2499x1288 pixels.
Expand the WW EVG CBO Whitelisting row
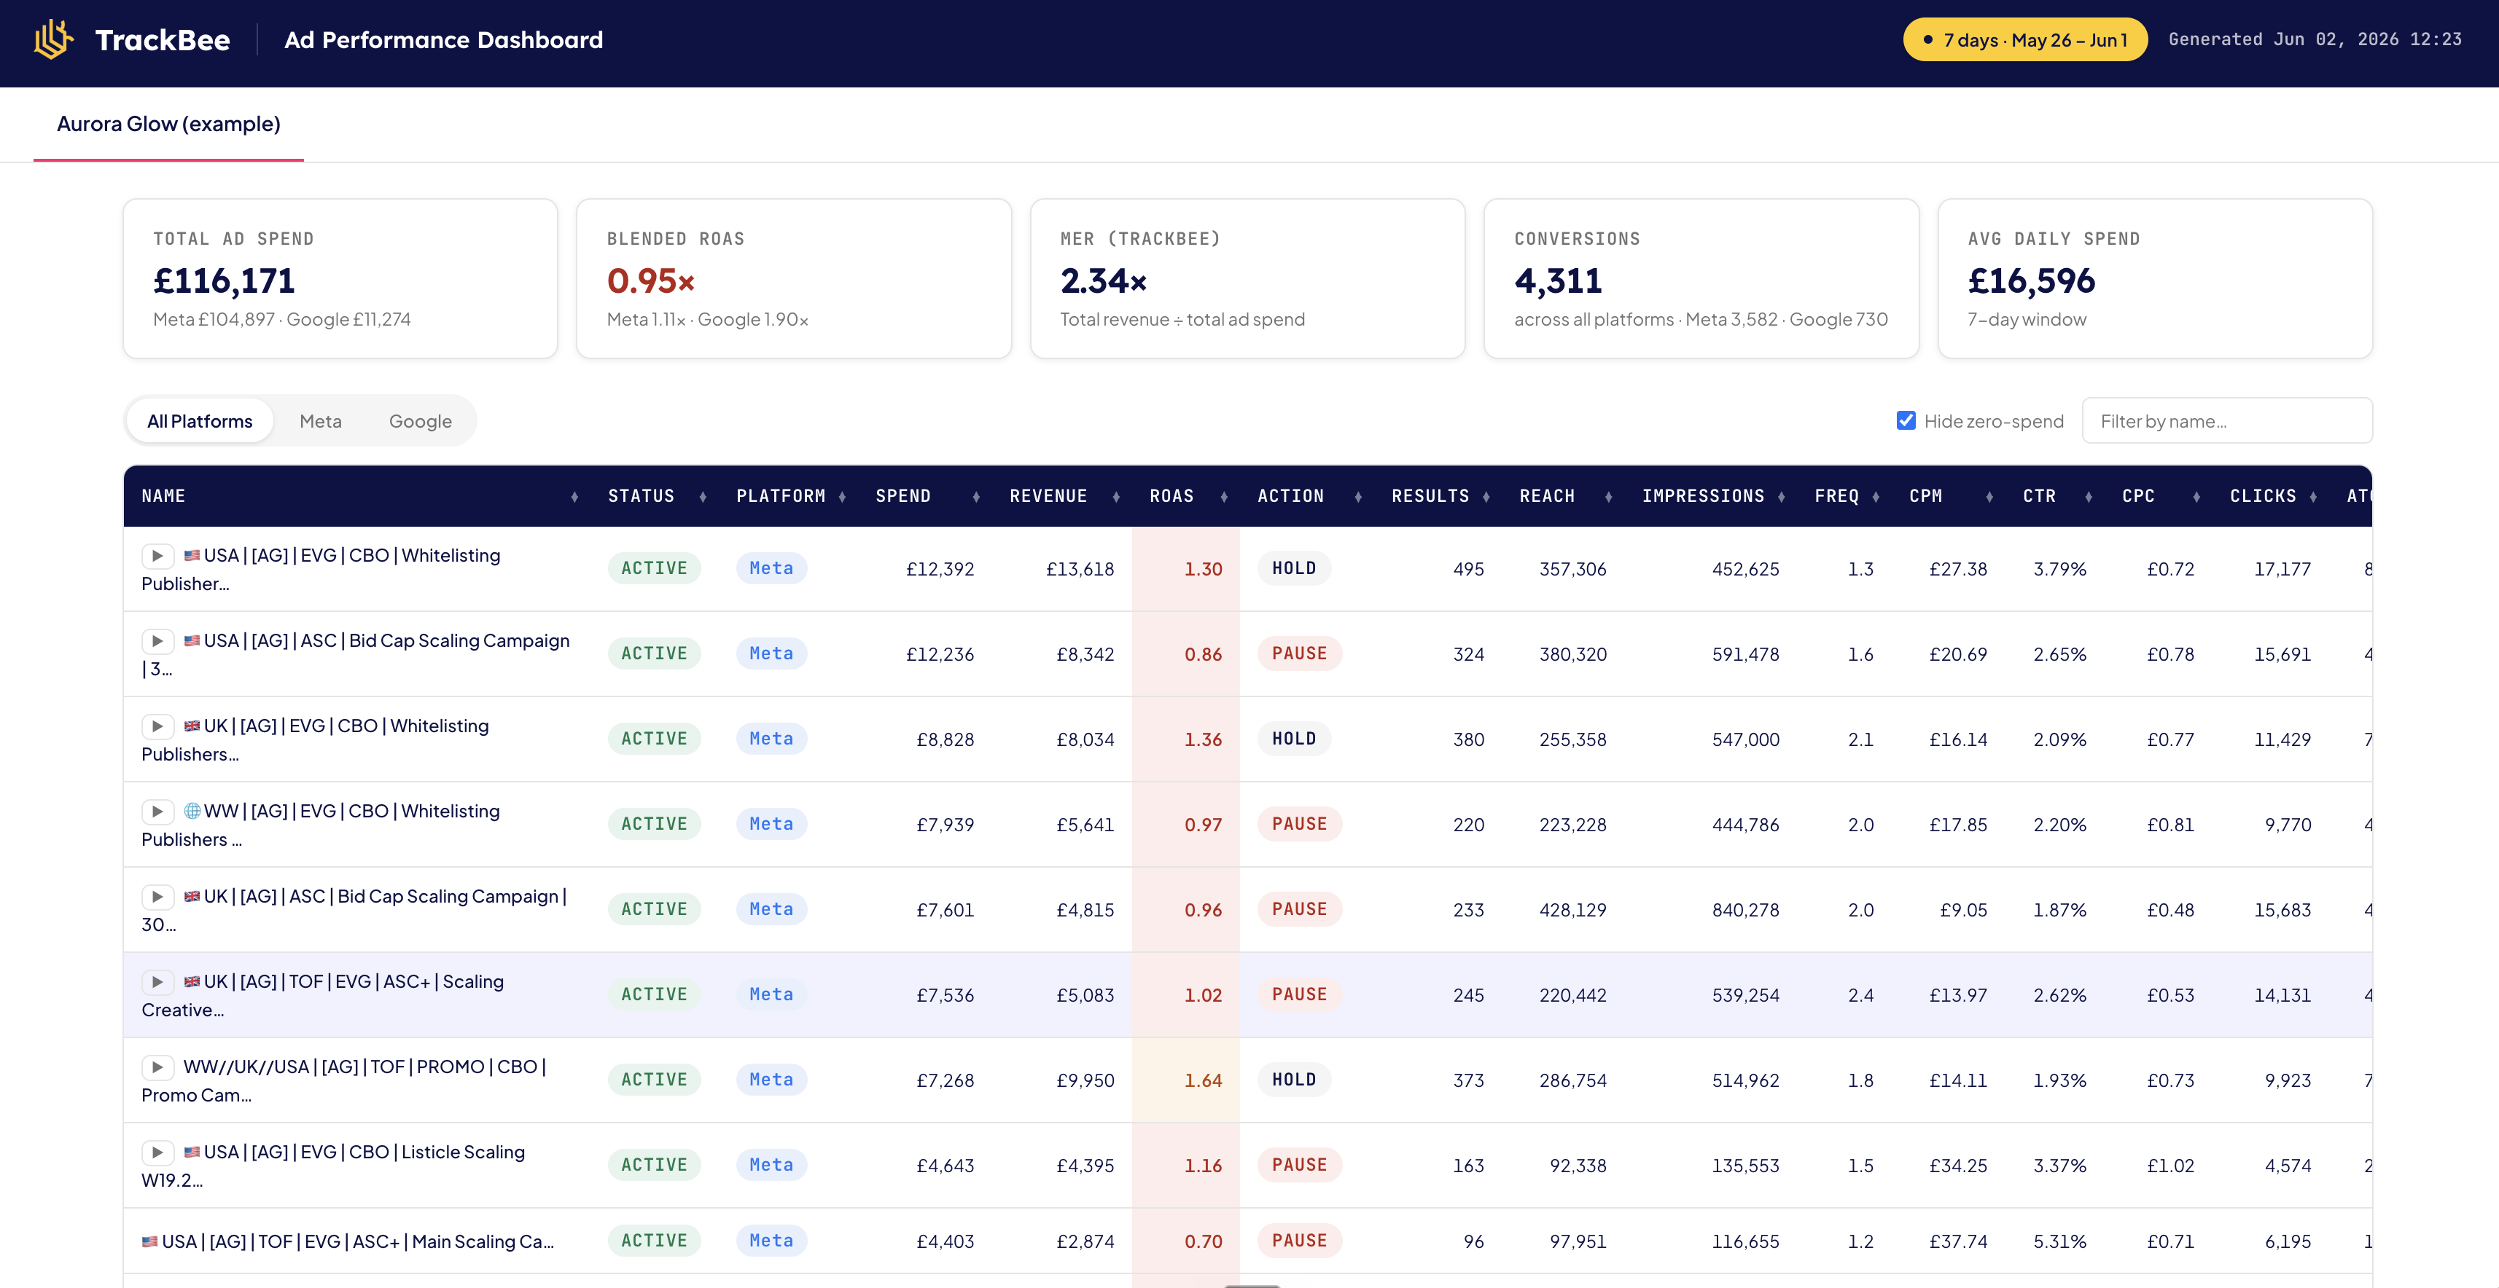[157, 812]
